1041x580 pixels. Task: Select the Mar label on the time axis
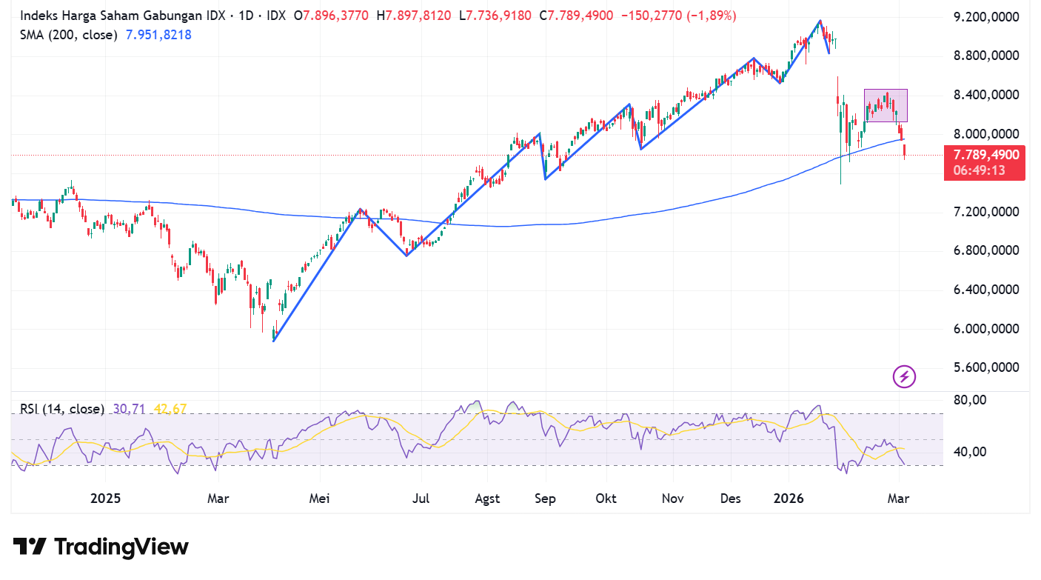(x=898, y=499)
